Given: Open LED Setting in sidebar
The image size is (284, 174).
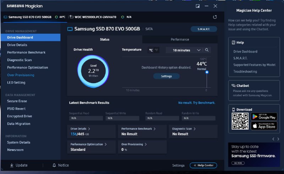Looking at the screenshot, I should [x=16, y=82].
